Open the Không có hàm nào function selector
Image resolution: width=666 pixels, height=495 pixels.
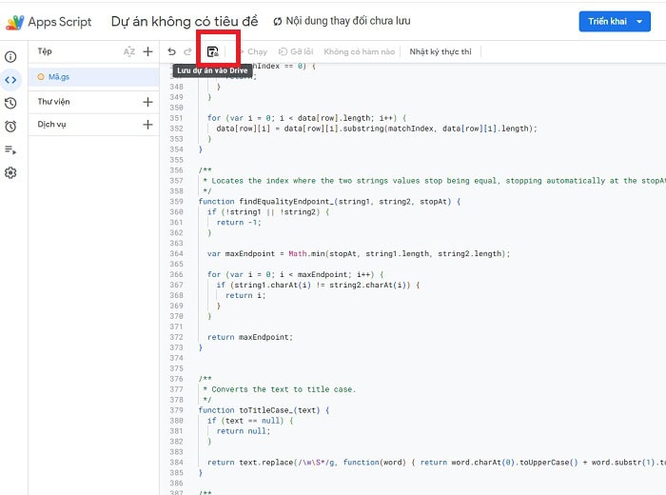[359, 51]
